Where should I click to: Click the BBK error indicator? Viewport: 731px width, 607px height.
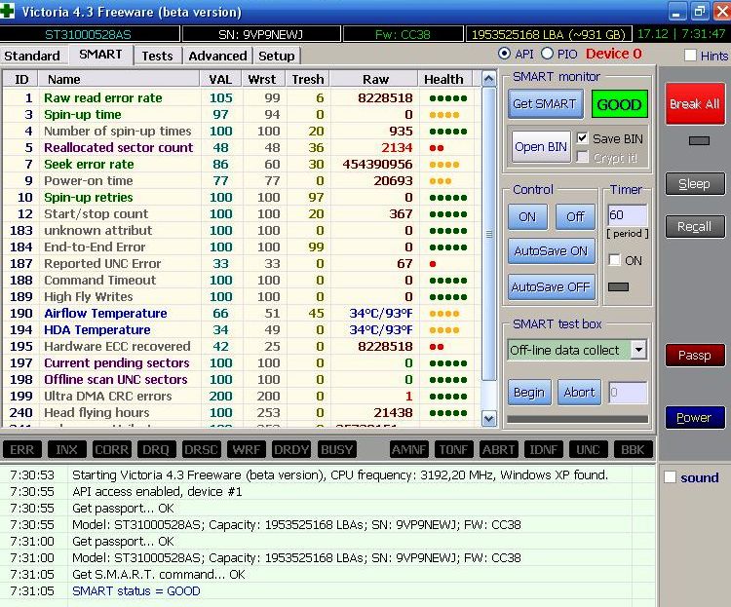[633, 449]
